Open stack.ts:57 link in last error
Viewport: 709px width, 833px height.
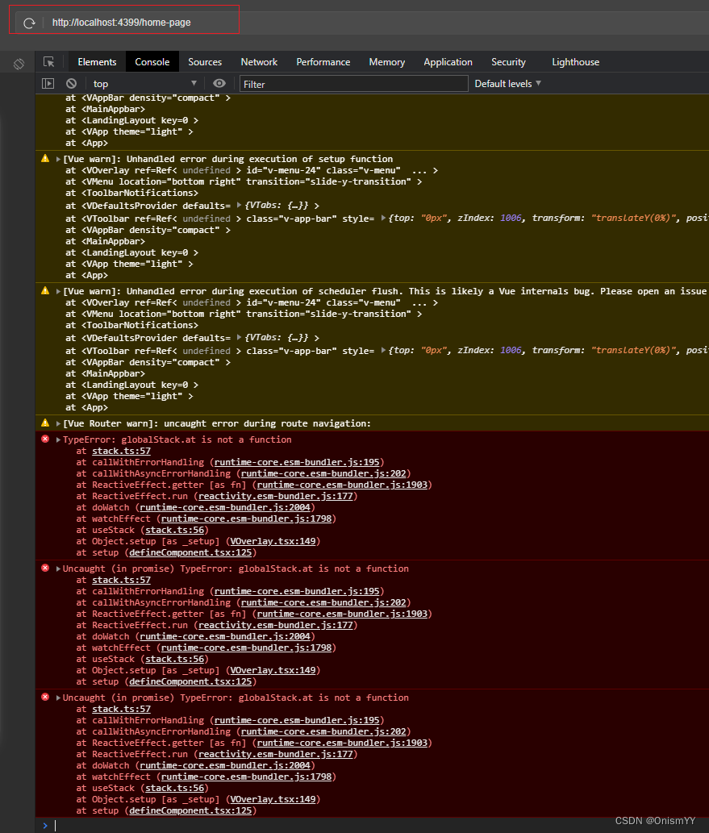click(121, 709)
